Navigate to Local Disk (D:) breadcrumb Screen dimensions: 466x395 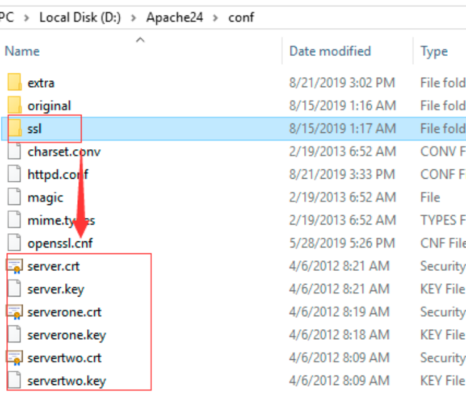click(81, 17)
